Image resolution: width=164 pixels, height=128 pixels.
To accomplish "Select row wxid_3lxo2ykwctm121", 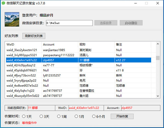I will pyautogui.click(x=78, y=50).
